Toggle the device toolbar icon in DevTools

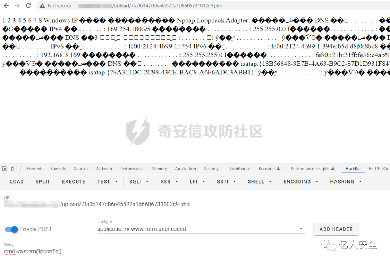coord(13,168)
